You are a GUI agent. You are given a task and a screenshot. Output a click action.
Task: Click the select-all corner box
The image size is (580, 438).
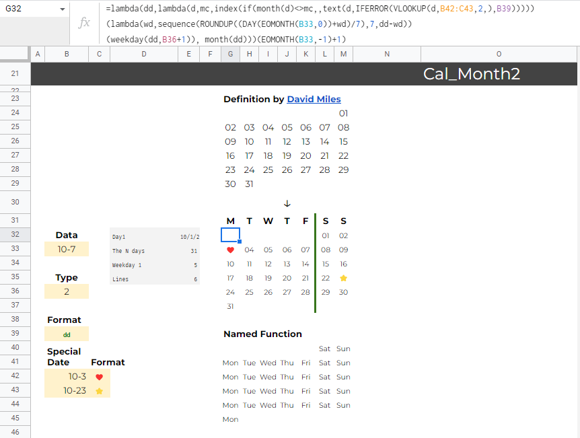[15, 52]
